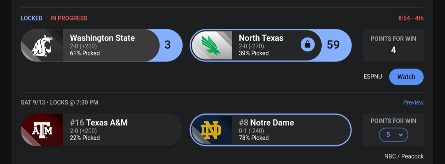Click the LOCKED status label

coord(31,18)
